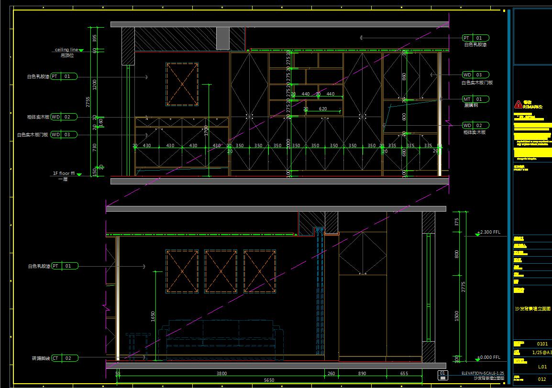
Task: Select the left WD 03 door panel tag
Action: click(x=64, y=135)
